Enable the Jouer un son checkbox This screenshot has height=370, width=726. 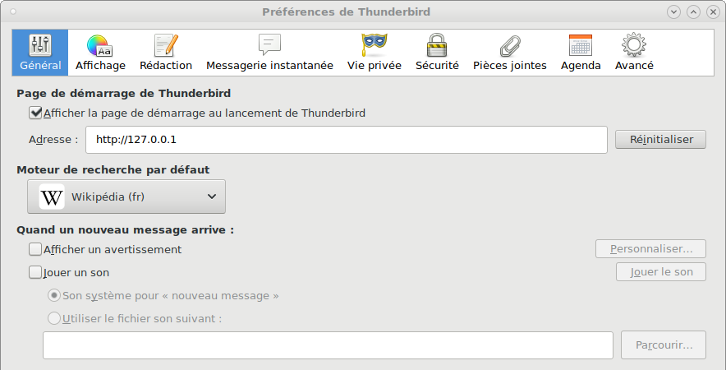(x=35, y=272)
